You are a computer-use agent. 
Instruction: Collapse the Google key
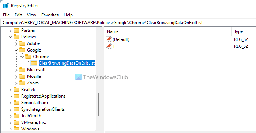[x=16, y=50]
